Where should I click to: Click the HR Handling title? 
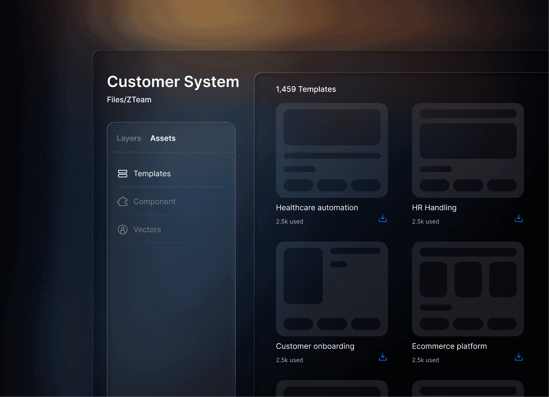click(x=434, y=207)
